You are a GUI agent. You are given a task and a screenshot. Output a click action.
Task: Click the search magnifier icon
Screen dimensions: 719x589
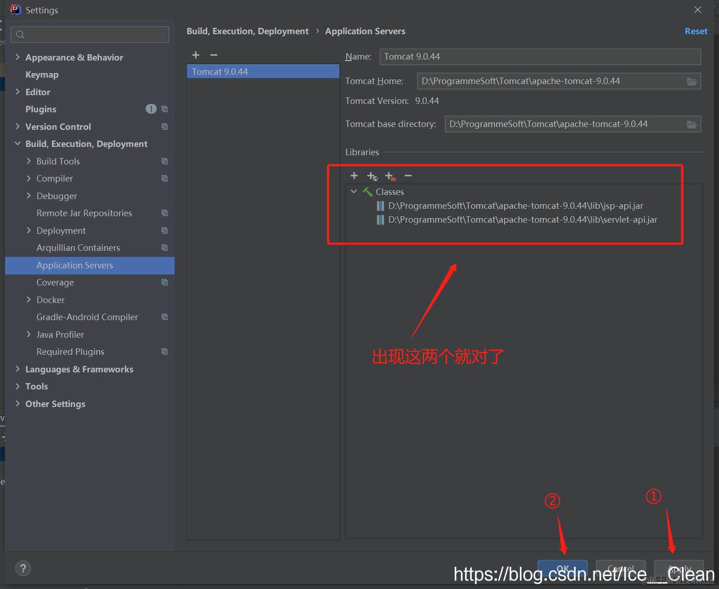click(20, 35)
